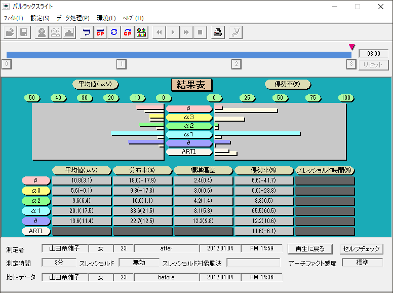Click the 'before' comparison label field
The image size is (393, 293).
click(167, 277)
